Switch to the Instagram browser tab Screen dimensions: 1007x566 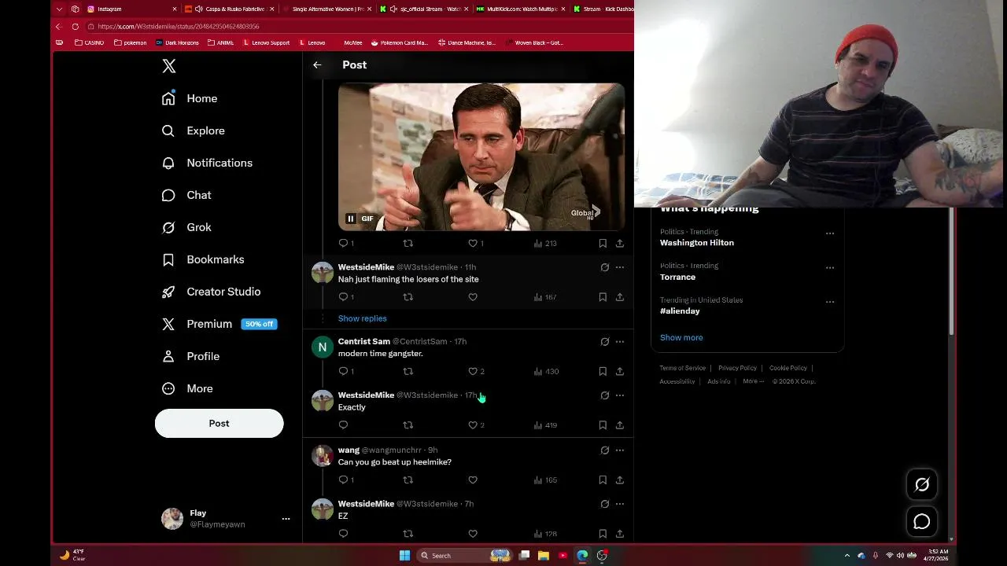[x=130, y=9]
